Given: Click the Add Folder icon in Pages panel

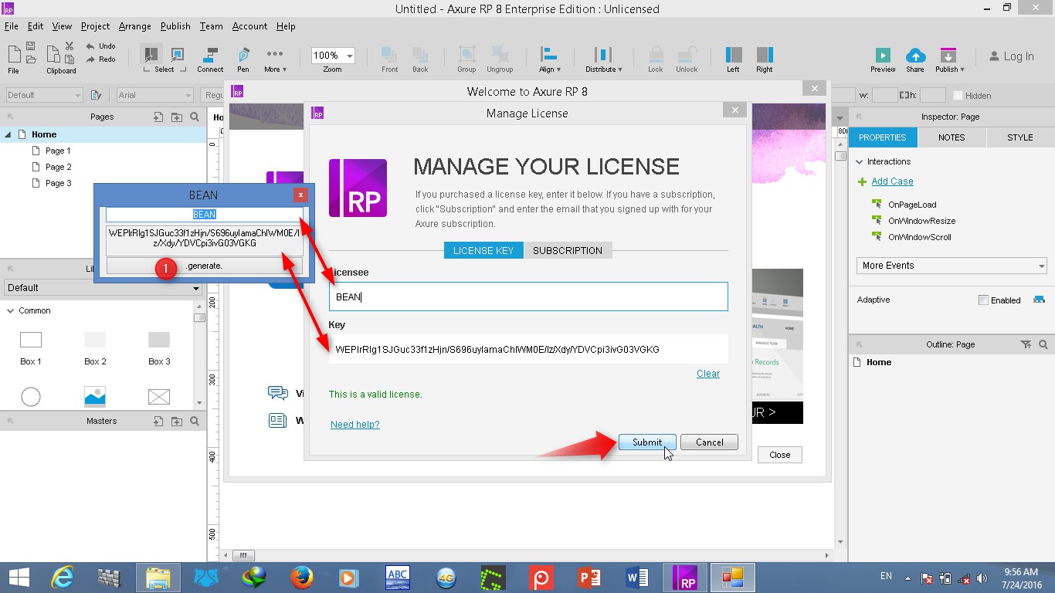Looking at the screenshot, I should (x=177, y=117).
